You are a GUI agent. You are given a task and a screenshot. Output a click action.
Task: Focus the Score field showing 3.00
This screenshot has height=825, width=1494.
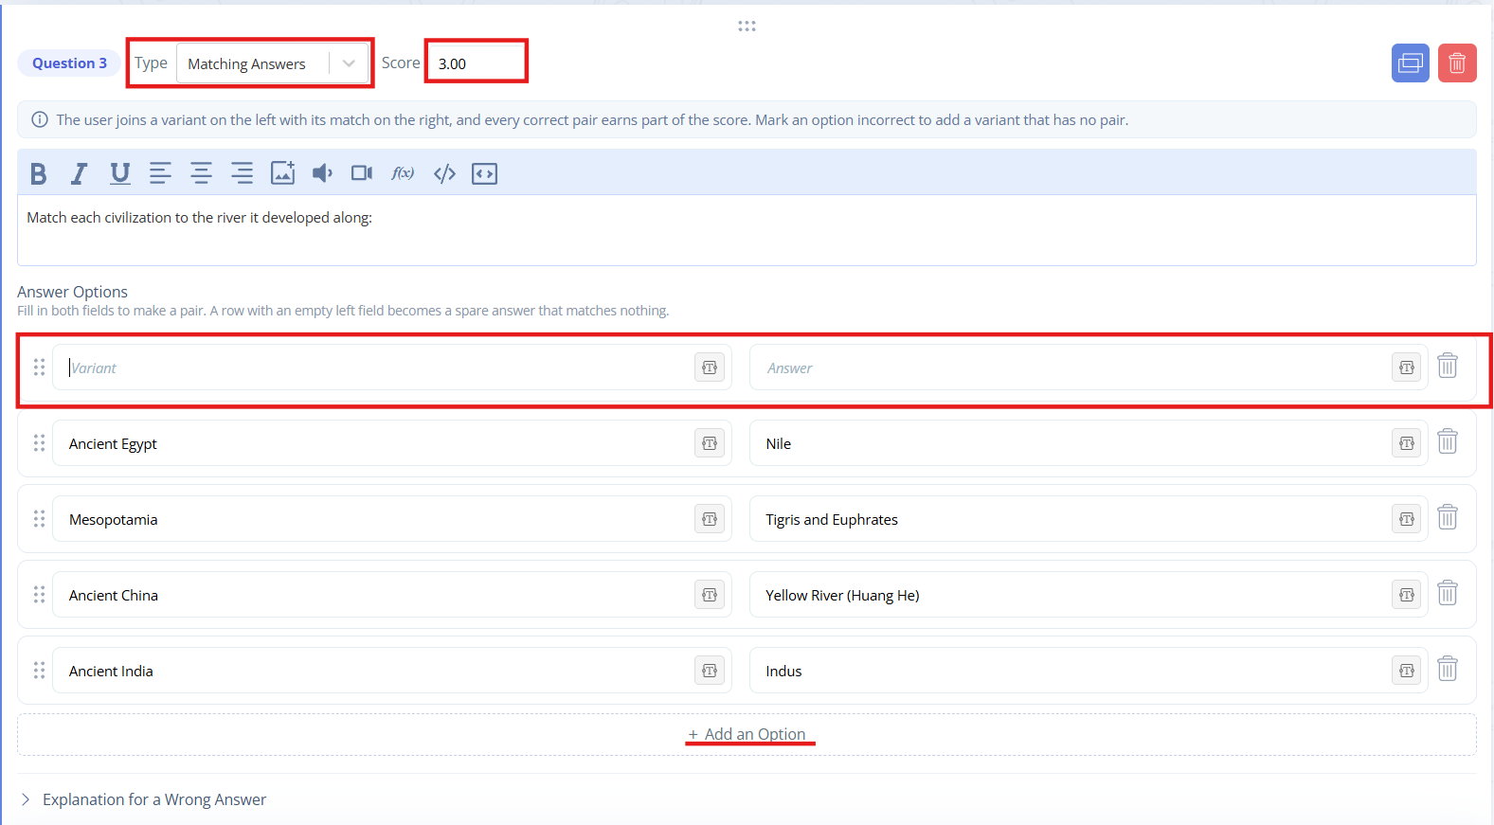(477, 63)
